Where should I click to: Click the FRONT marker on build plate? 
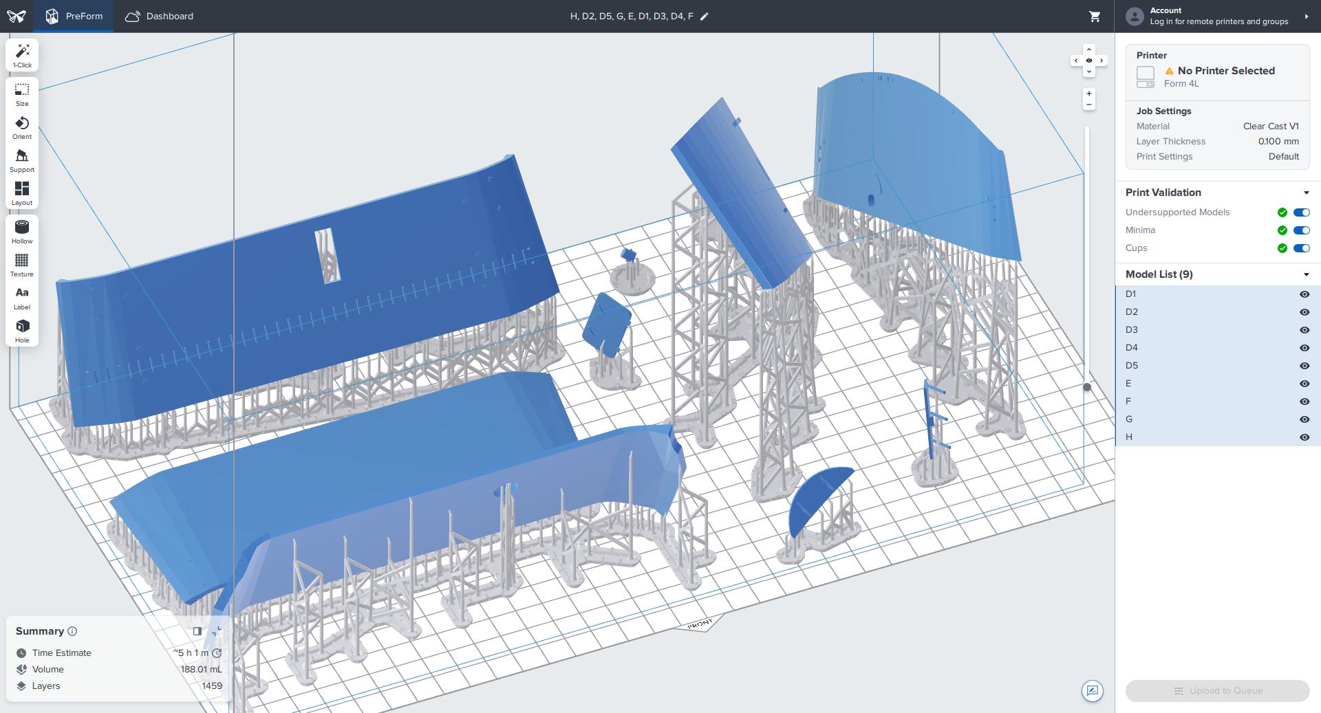700,624
